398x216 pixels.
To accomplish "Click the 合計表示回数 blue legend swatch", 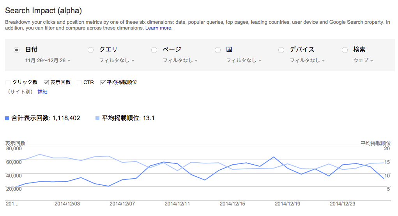I will point(7,118).
